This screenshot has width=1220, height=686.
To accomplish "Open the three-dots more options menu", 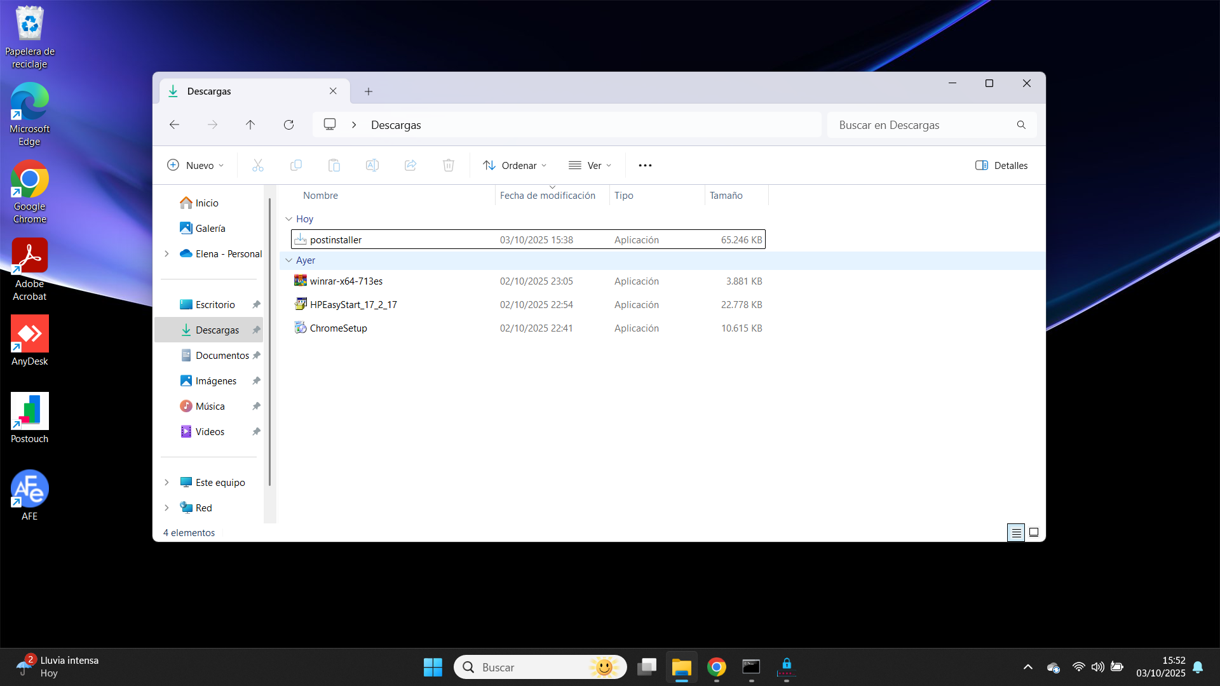I will 645,165.
